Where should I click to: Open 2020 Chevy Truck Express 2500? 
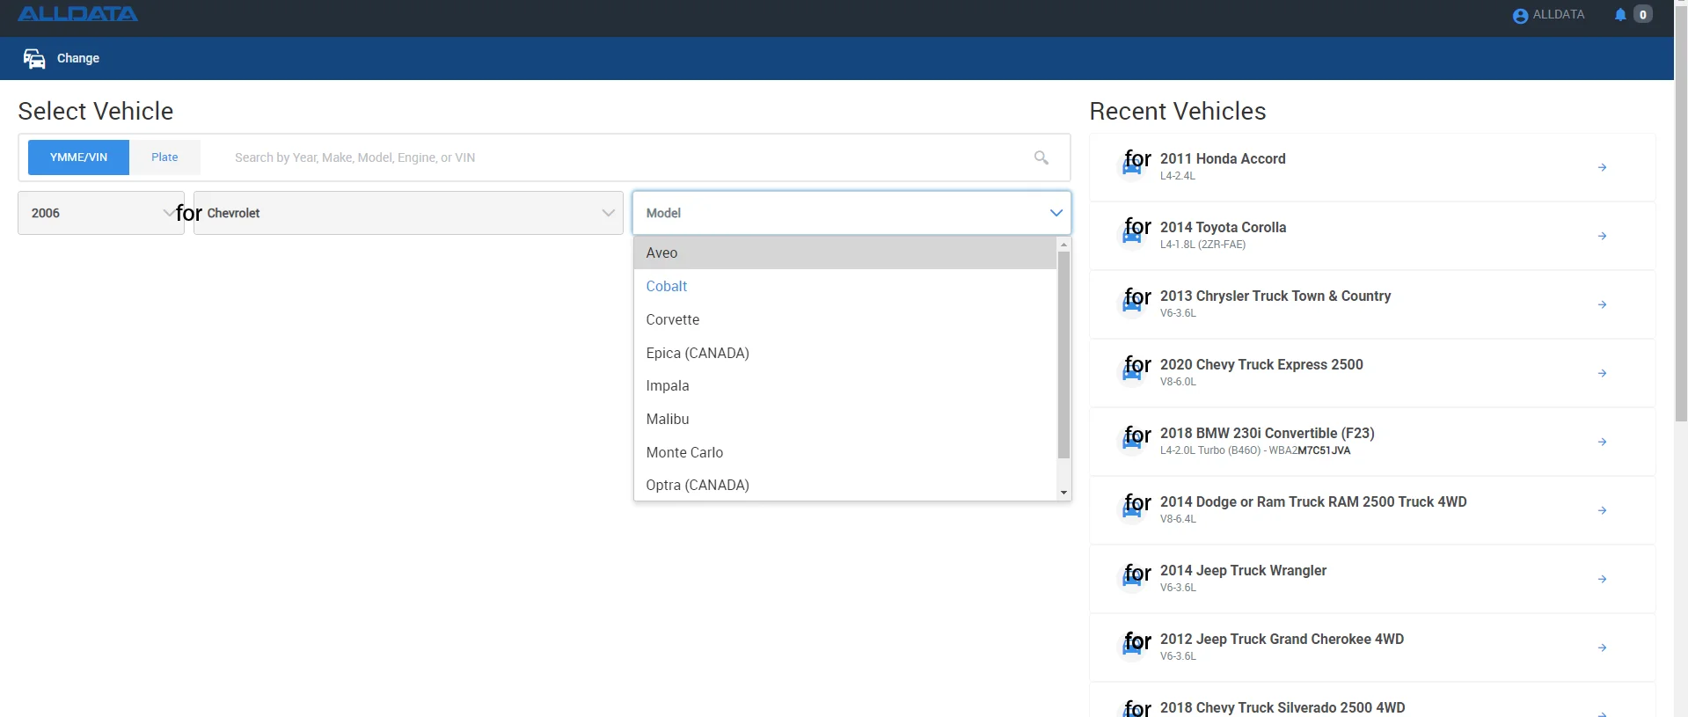click(x=1372, y=373)
